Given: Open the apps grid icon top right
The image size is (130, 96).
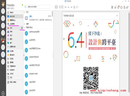Looking at the screenshot, I should [112, 7].
